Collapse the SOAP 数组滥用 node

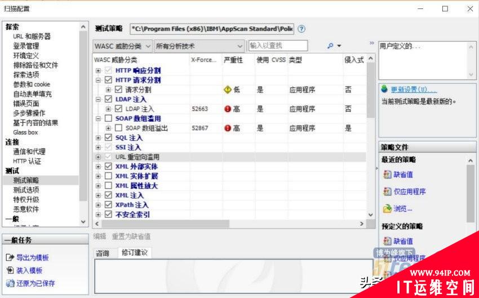tap(98, 119)
